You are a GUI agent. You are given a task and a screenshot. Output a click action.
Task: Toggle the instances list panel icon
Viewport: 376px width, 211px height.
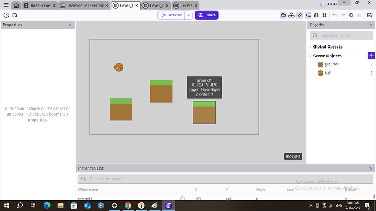(308, 15)
